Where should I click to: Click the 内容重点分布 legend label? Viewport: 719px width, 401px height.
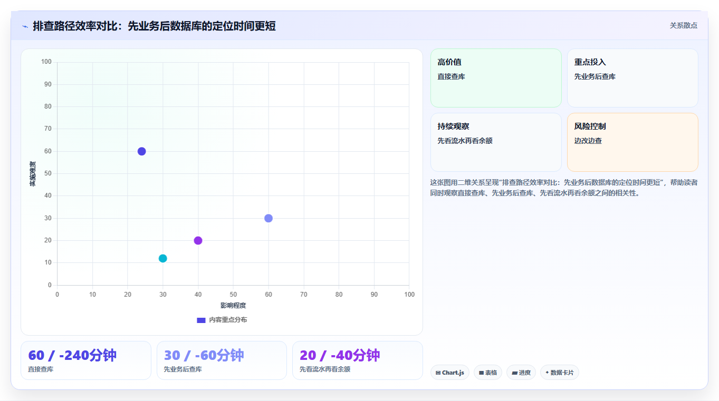pyautogui.click(x=228, y=320)
